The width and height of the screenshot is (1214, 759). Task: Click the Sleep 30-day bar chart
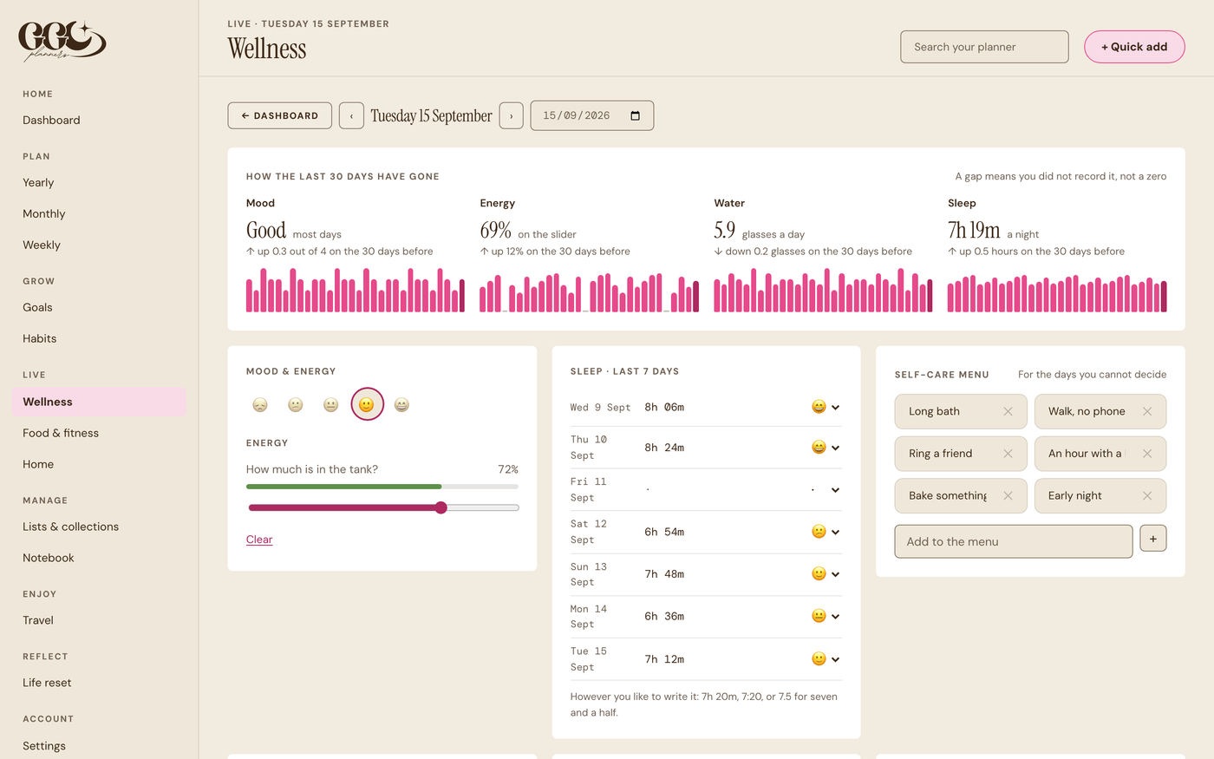point(1057,293)
